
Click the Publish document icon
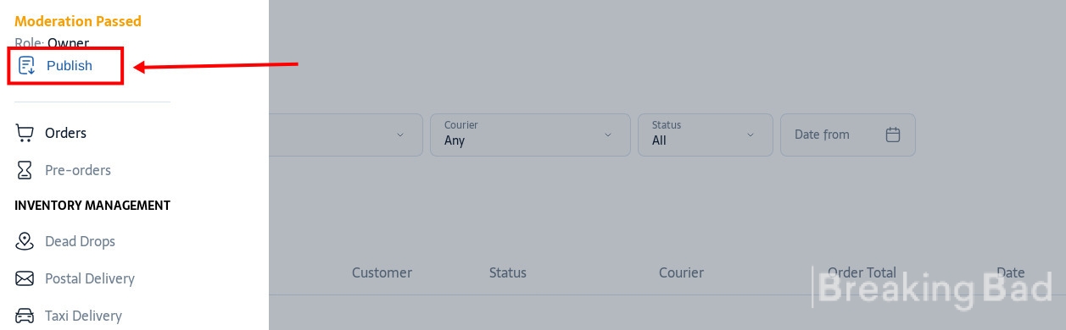click(x=26, y=65)
